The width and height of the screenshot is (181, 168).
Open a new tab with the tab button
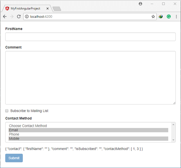57,9
